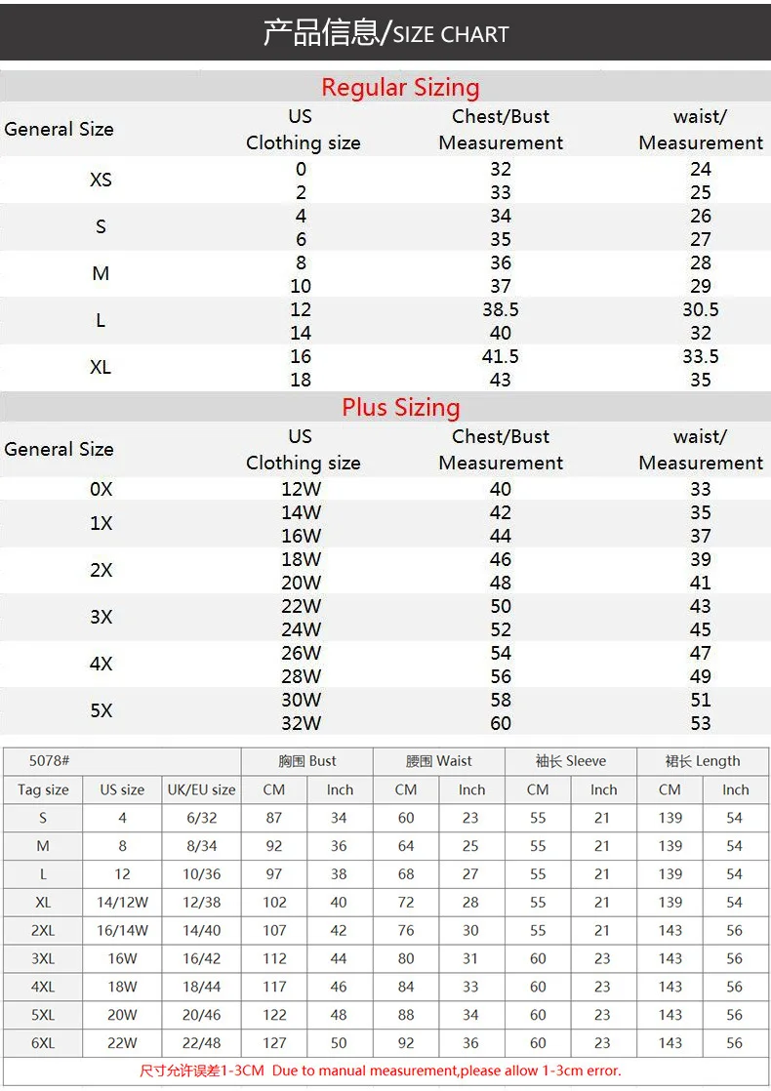Click the 袖长 Sleeve column header

[571, 761]
